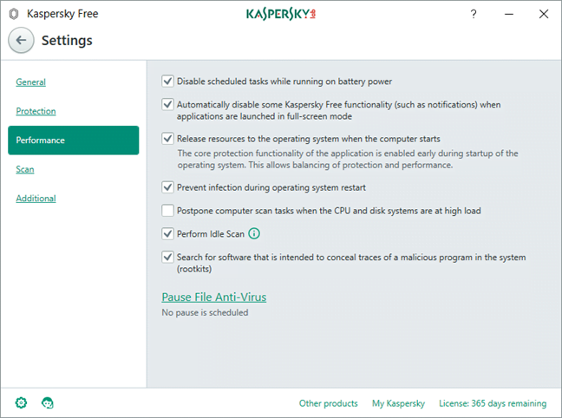562x418 pixels.
Task: Open help via question mark icon
Action: (x=474, y=14)
